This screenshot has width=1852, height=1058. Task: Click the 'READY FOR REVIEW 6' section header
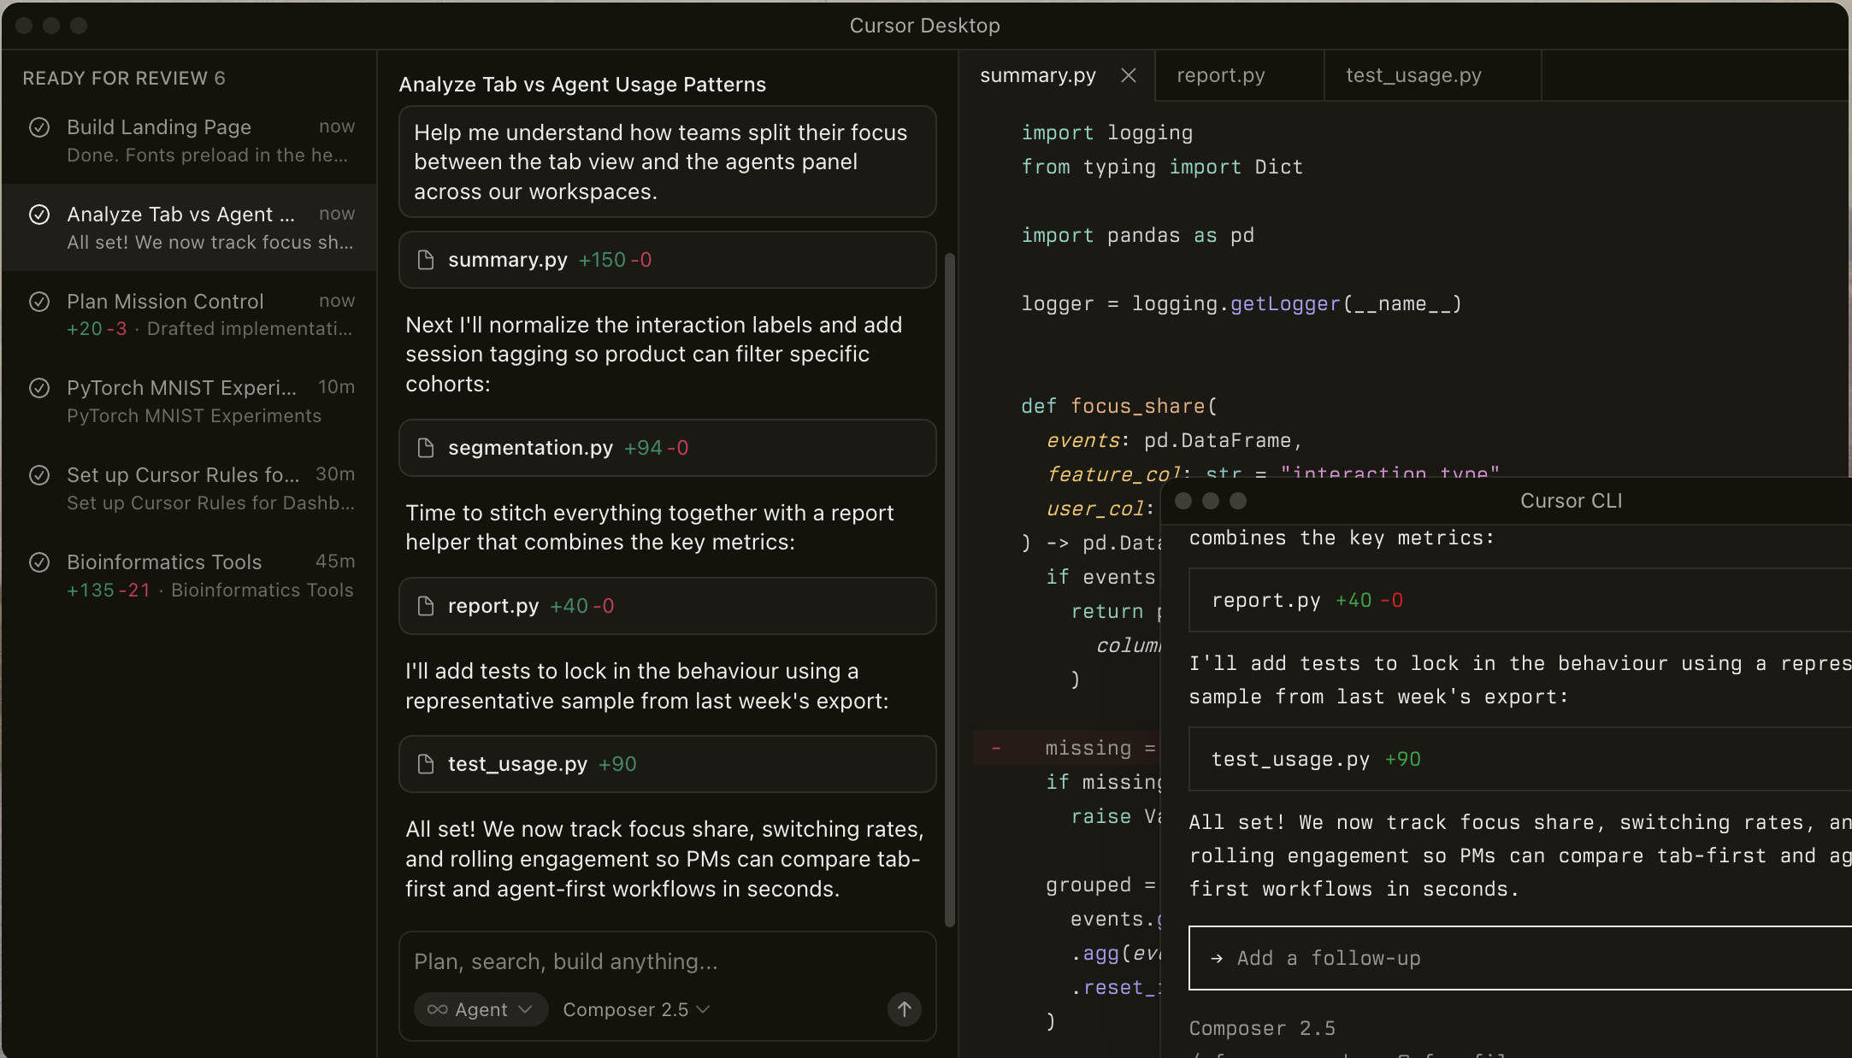[x=124, y=79]
